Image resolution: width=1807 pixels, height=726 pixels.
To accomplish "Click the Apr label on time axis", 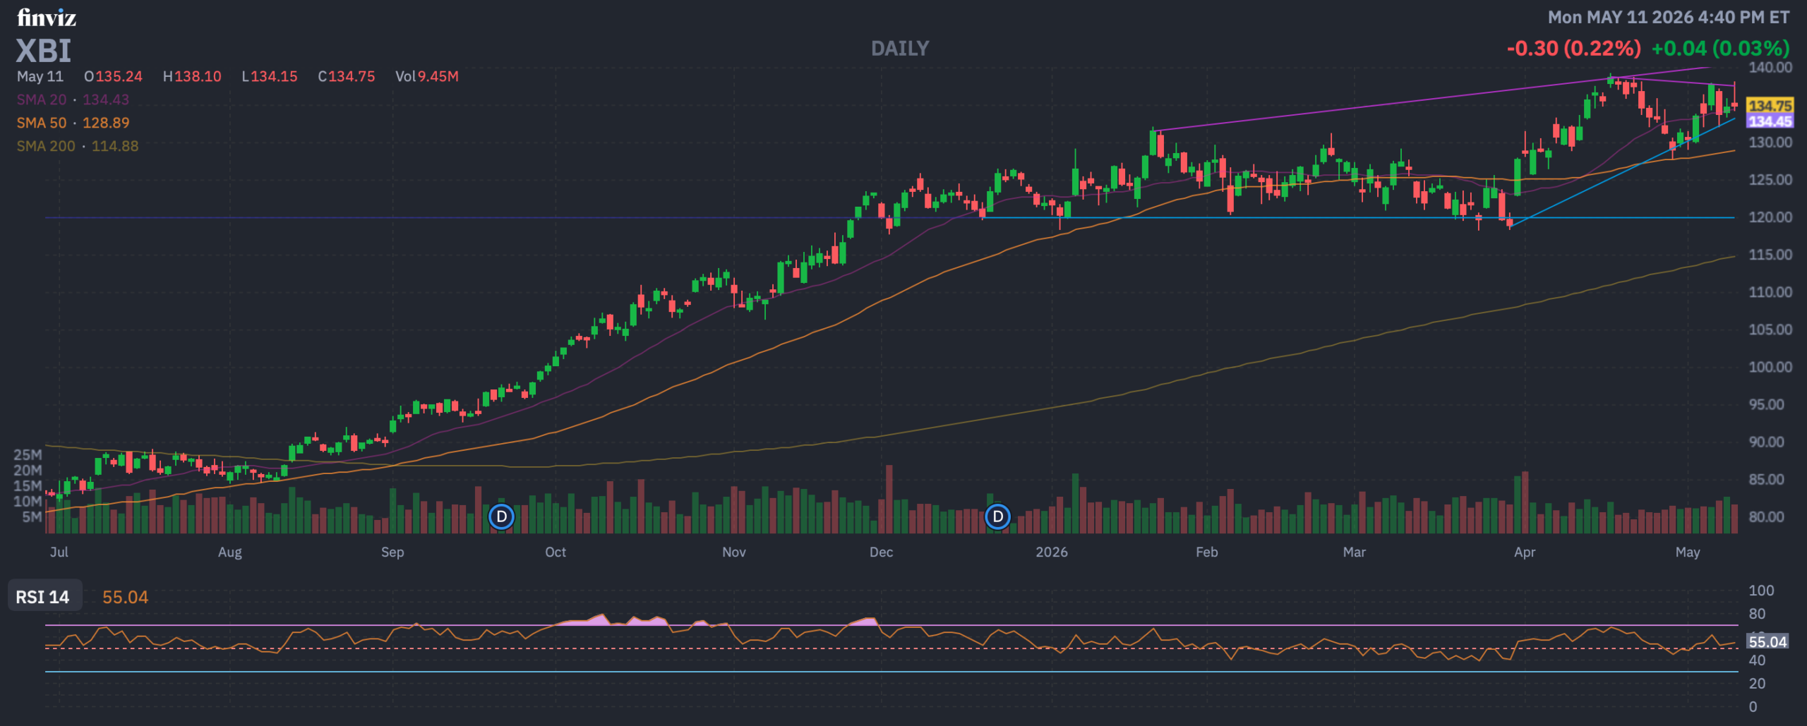I will [1525, 552].
